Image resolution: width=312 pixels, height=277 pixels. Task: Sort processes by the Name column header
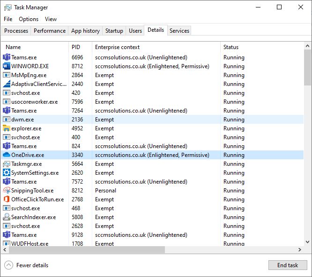13,47
